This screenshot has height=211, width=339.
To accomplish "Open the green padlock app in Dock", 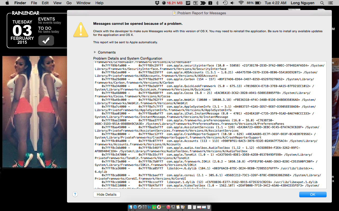I will pos(154,207).
